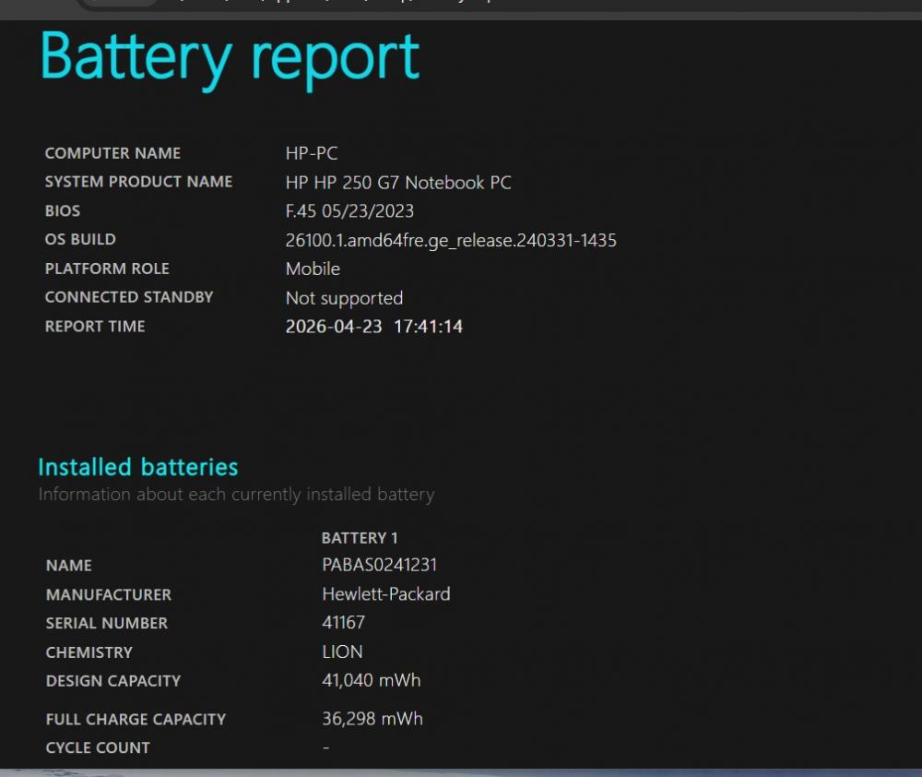This screenshot has width=922, height=777.
Task: Select the DESIGN CAPACITY label
Action: pyautogui.click(x=113, y=681)
